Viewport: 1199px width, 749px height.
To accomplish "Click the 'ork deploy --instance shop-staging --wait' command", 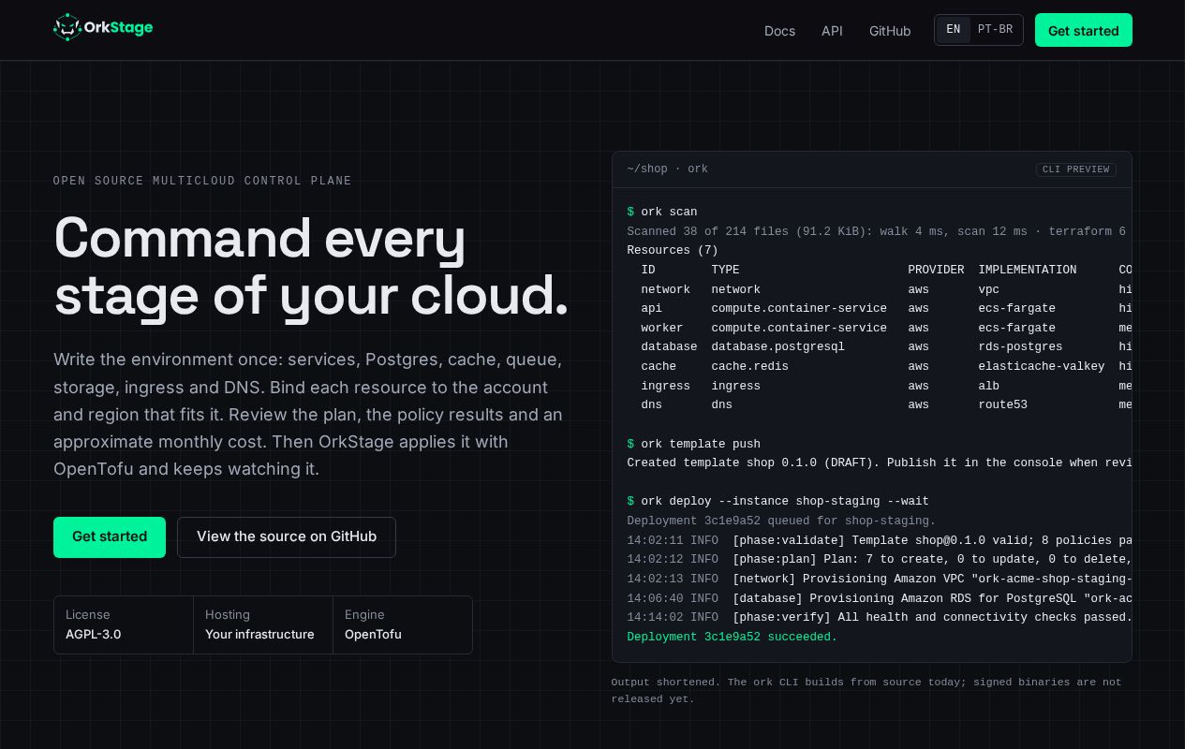I will click(x=778, y=502).
